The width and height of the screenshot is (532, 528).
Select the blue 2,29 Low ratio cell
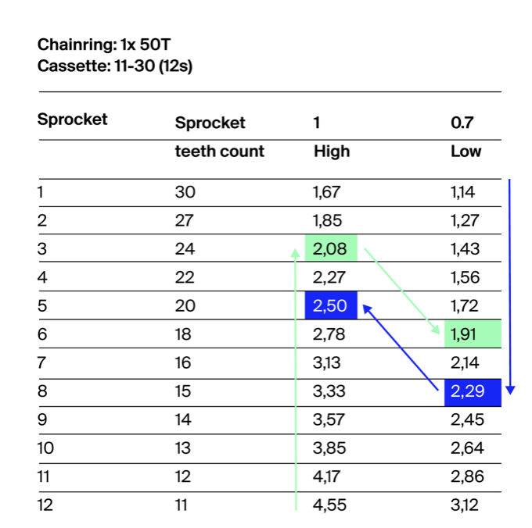pyautogui.click(x=473, y=392)
